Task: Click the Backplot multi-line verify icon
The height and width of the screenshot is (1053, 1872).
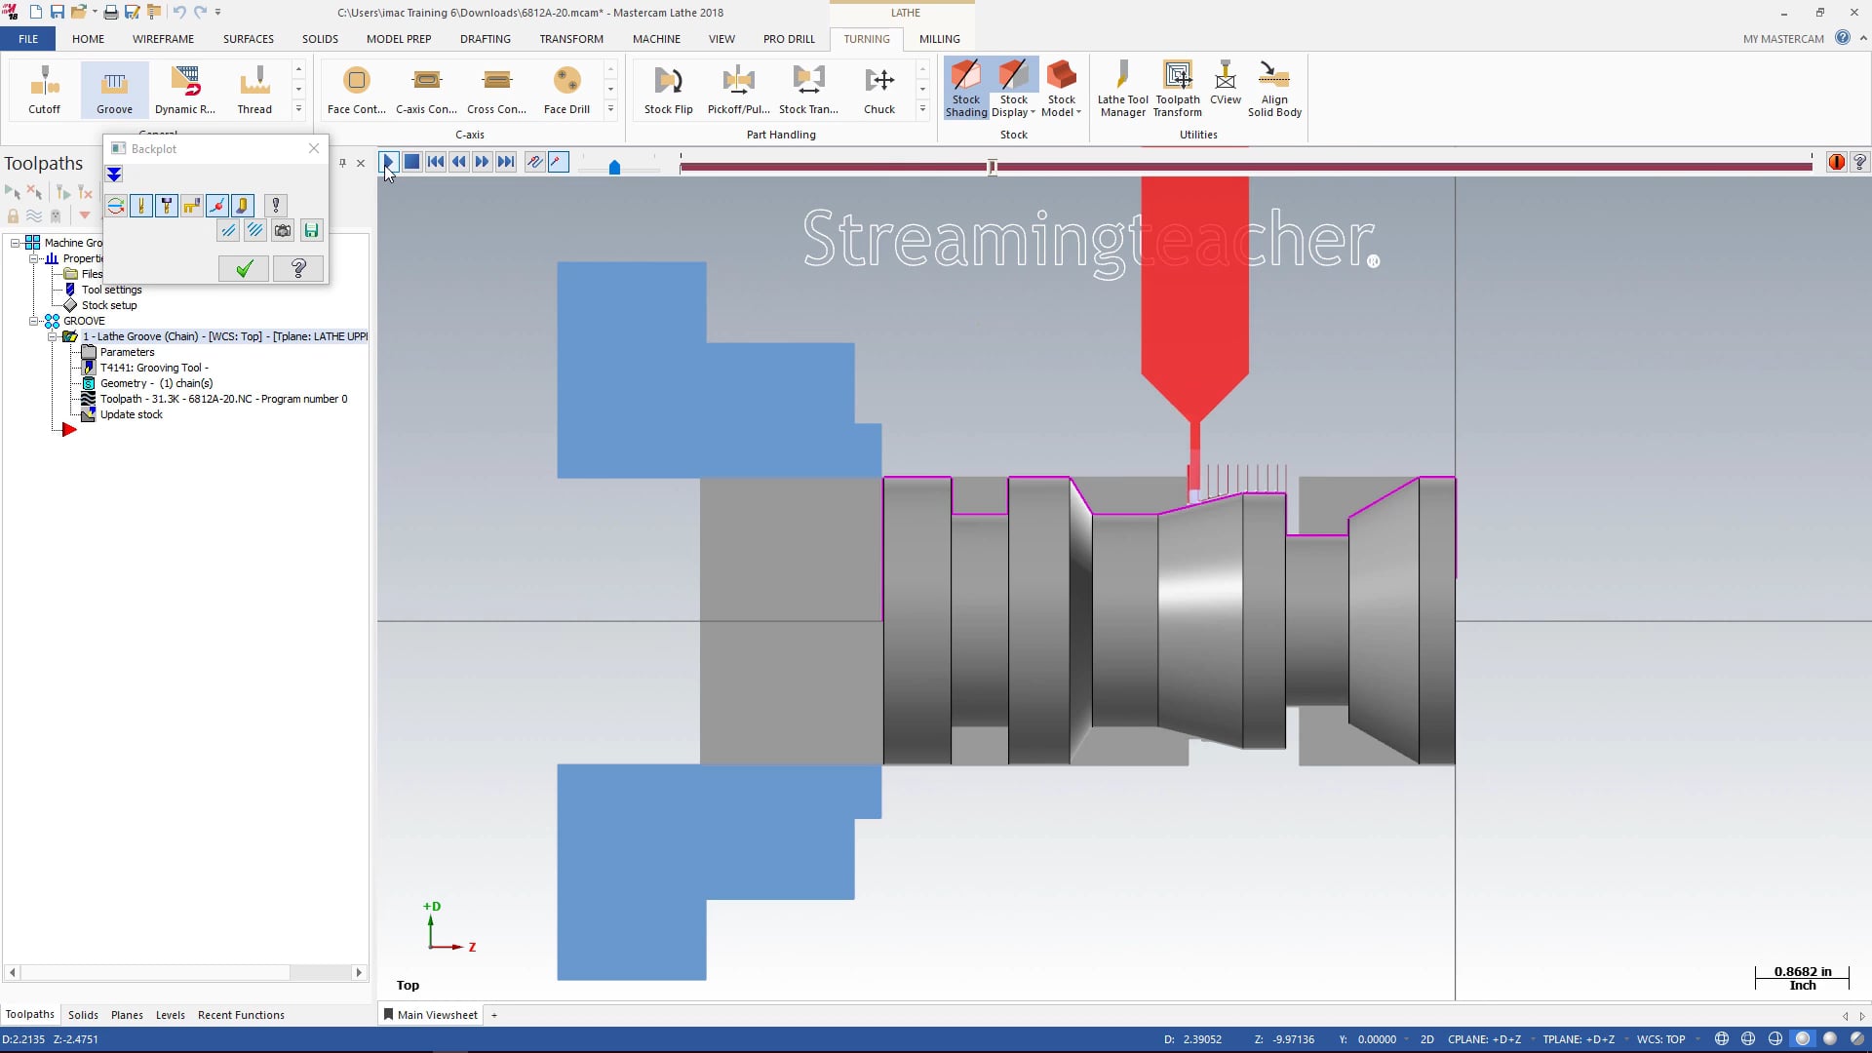Action: 254,230
